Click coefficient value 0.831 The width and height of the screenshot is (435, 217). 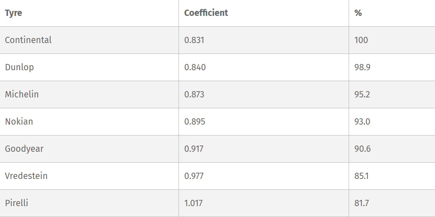click(x=194, y=40)
